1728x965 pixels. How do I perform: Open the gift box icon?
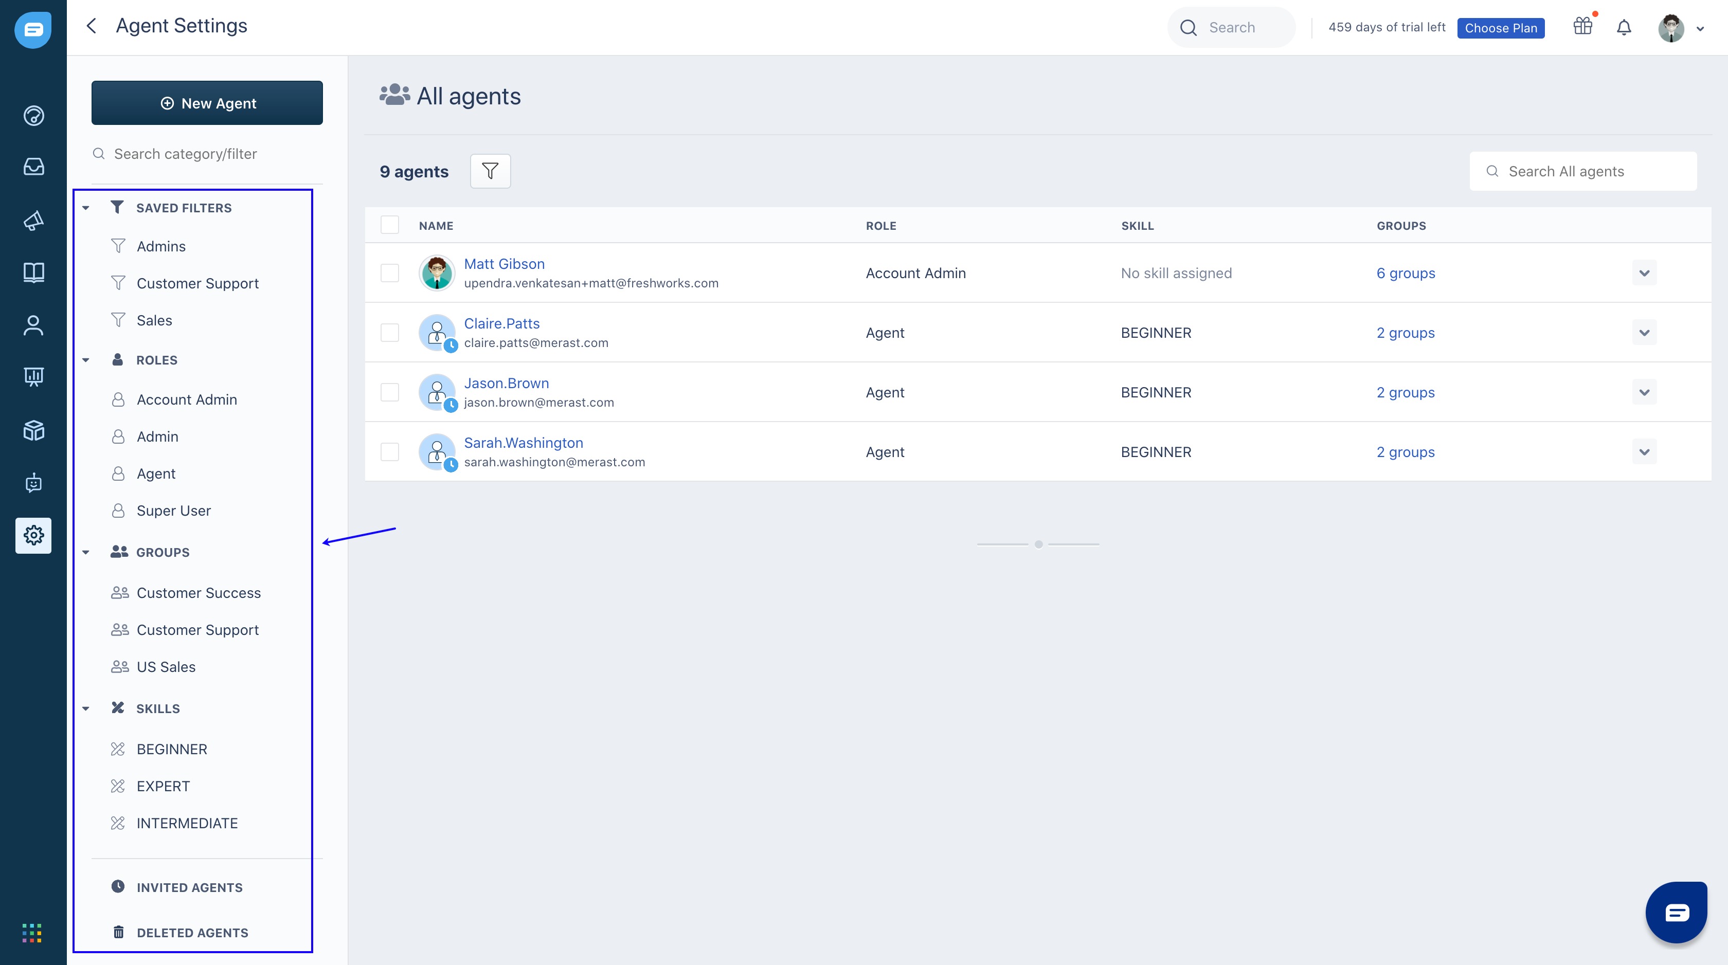(1582, 27)
